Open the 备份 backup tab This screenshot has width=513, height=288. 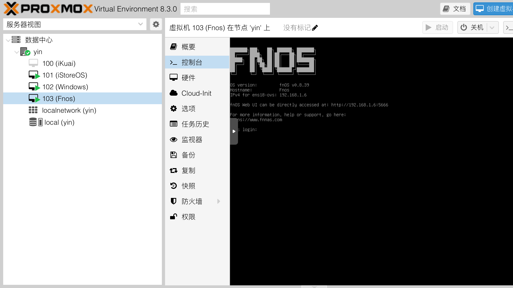197,155
